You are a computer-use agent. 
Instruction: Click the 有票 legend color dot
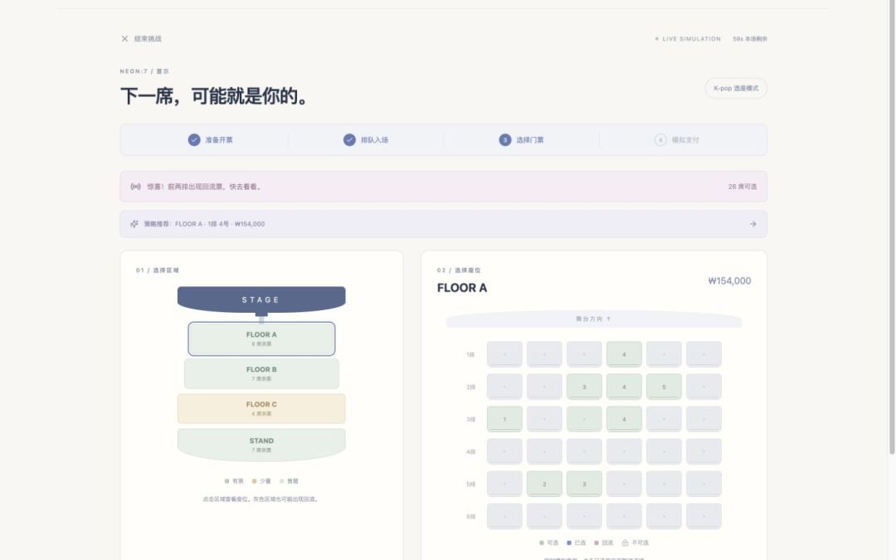(226, 481)
